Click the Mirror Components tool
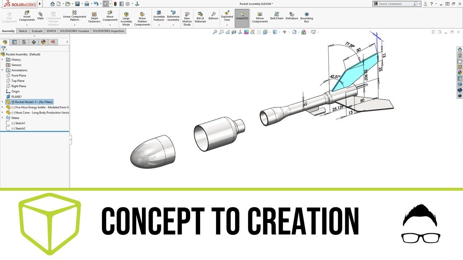The image size is (463, 260). tap(260, 17)
